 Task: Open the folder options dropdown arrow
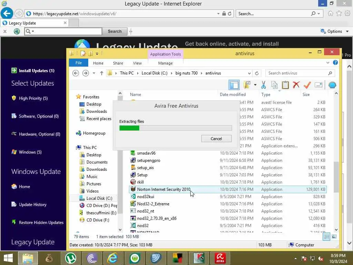255,85
